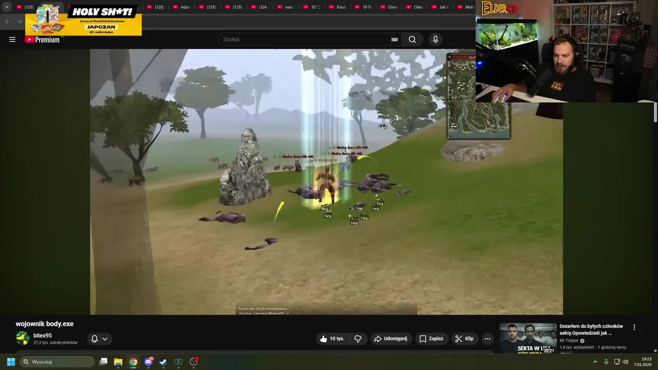
Task: Create a clip with Klip button
Action: pos(464,339)
